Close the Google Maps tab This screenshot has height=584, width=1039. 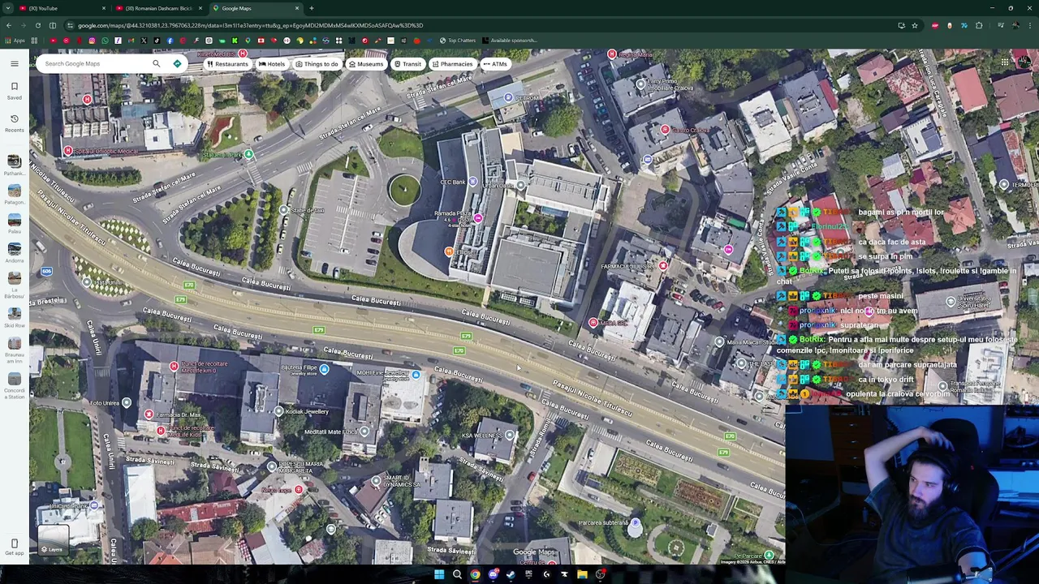(x=297, y=8)
